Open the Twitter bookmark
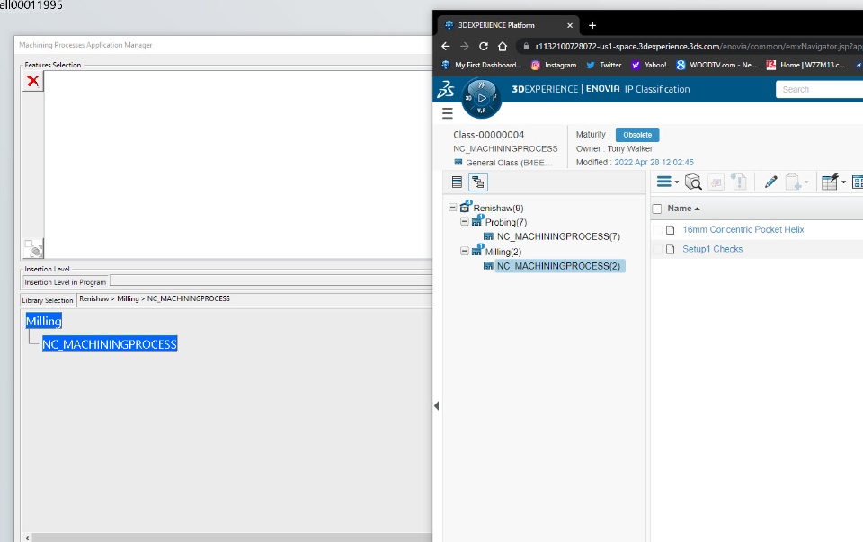This screenshot has width=863, height=542. (x=604, y=65)
